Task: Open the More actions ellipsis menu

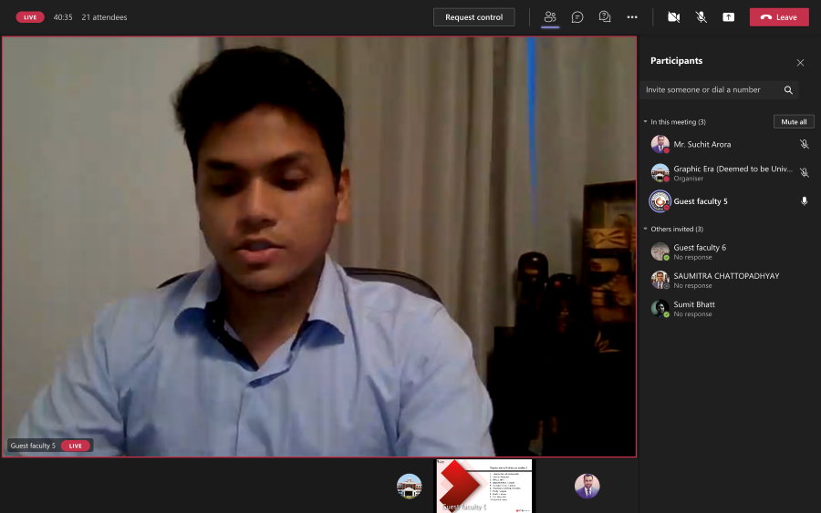Action: [632, 17]
